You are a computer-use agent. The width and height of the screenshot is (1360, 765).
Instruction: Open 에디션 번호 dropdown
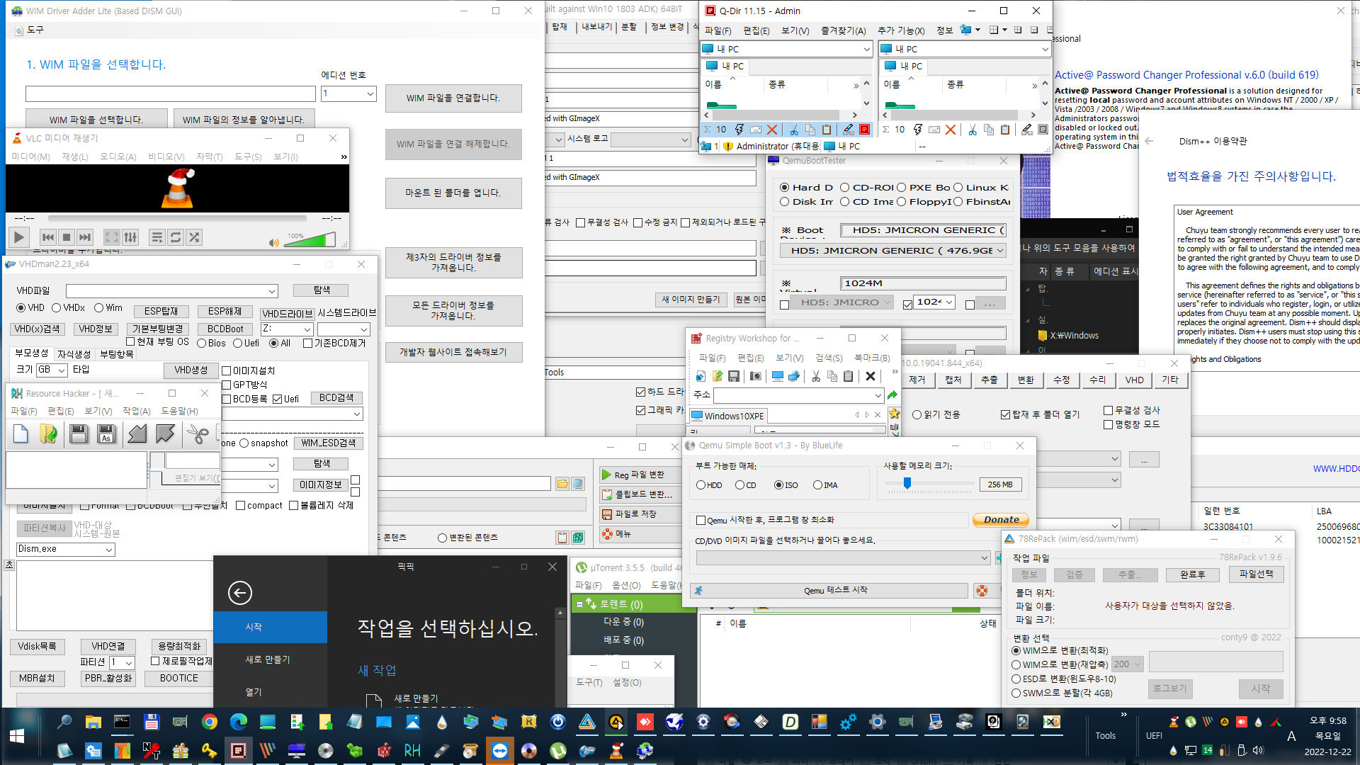pyautogui.click(x=370, y=93)
